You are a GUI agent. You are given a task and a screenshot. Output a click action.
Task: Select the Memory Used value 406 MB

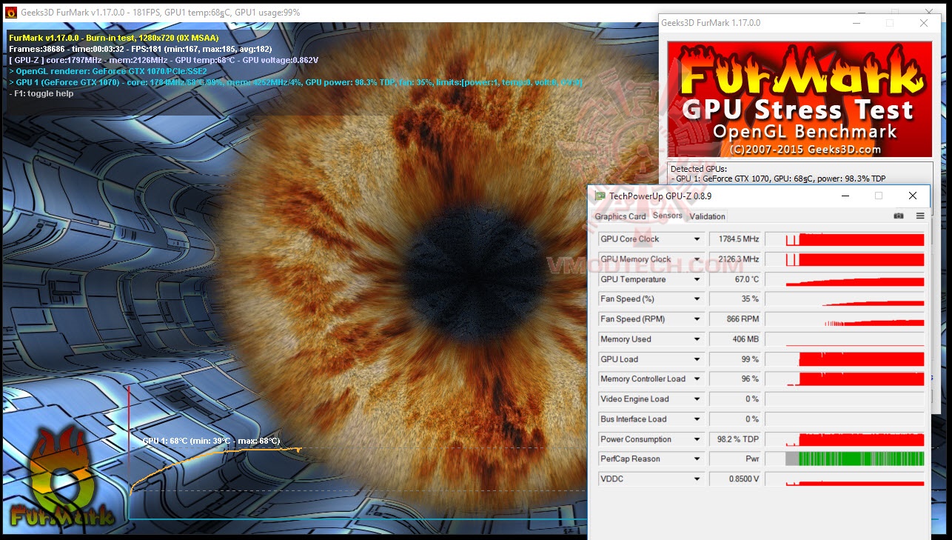(x=735, y=339)
